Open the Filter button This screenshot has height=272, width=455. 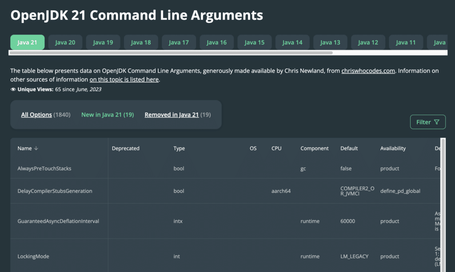tap(428, 122)
